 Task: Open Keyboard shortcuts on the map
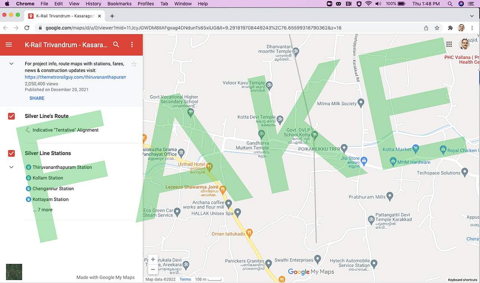(462, 280)
